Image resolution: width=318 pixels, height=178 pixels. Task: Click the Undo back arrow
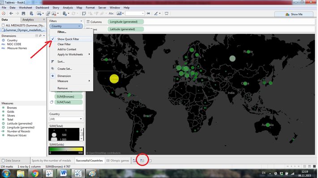pyautogui.click(x=11, y=13)
